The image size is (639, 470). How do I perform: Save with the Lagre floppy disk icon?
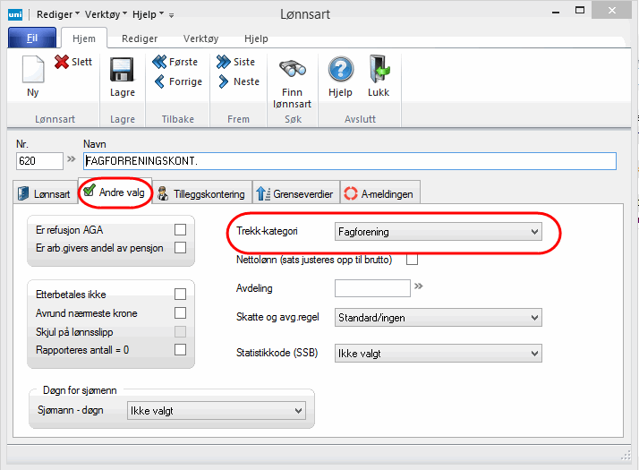pyautogui.click(x=122, y=72)
